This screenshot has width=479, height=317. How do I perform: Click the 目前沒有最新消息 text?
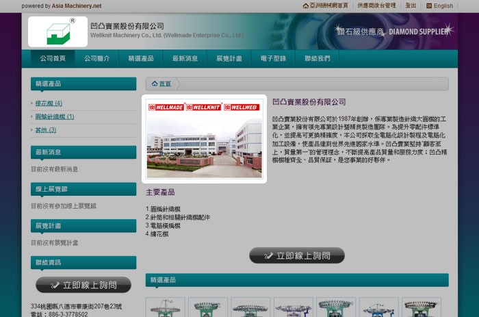coord(54,169)
